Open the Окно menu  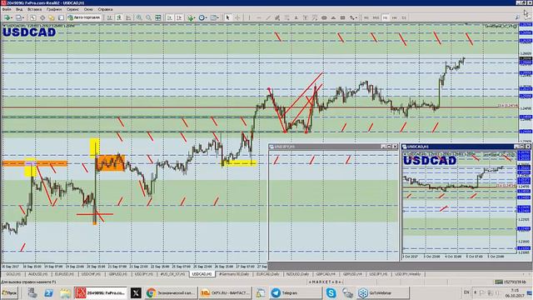[x=88, y=9]
